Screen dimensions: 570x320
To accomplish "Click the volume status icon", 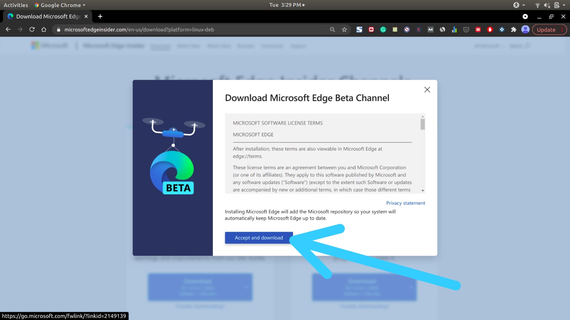I will [547, 5].
